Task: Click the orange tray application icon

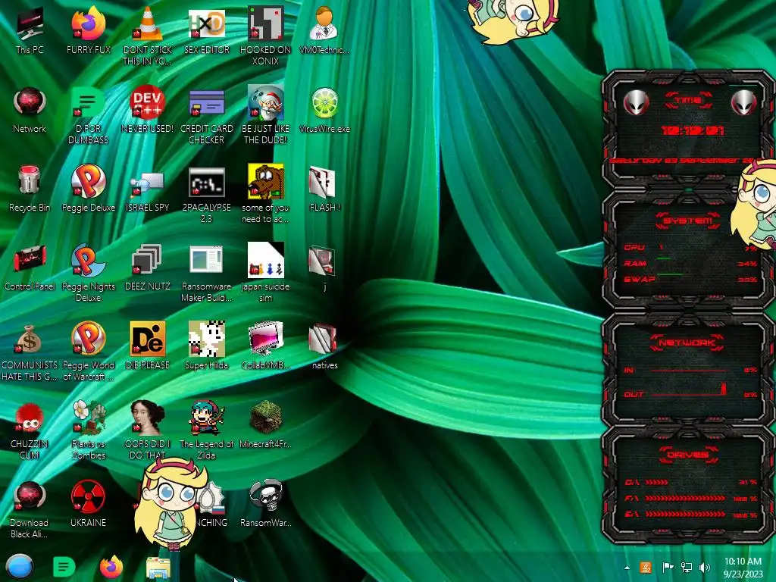Action: tap(646, 568)
